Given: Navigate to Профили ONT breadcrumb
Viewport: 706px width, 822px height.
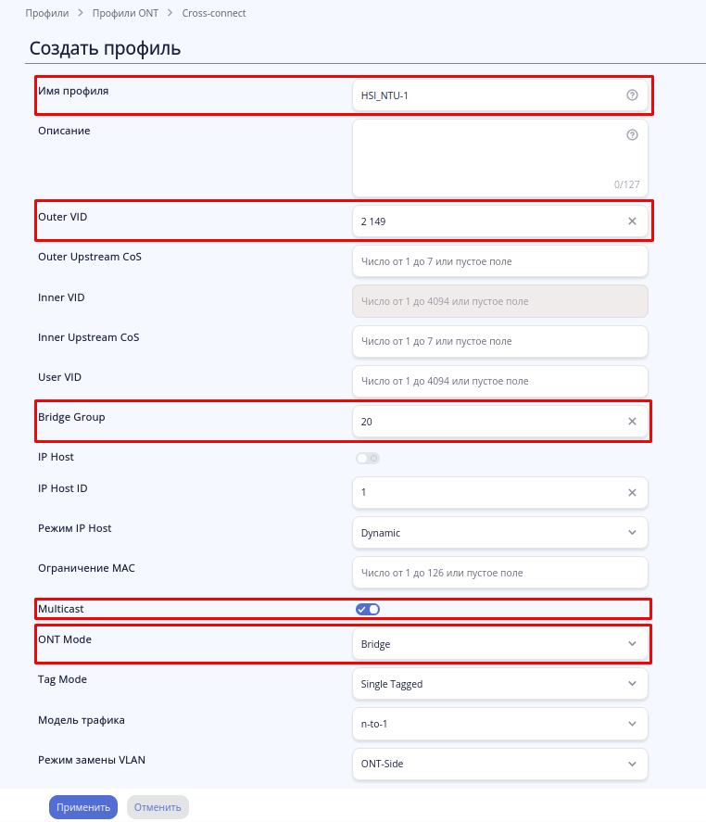Looking at the screenshot, I should click(125, 14).
